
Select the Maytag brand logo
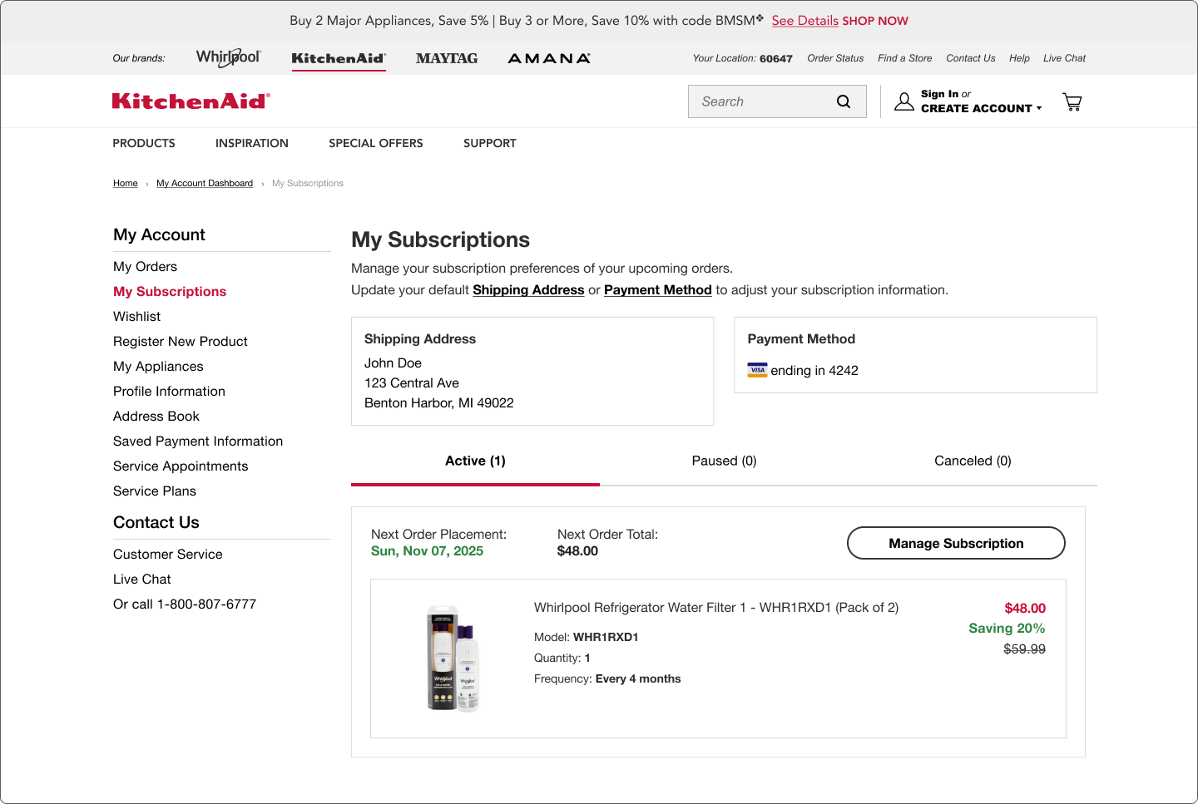(x=447, y=58)
